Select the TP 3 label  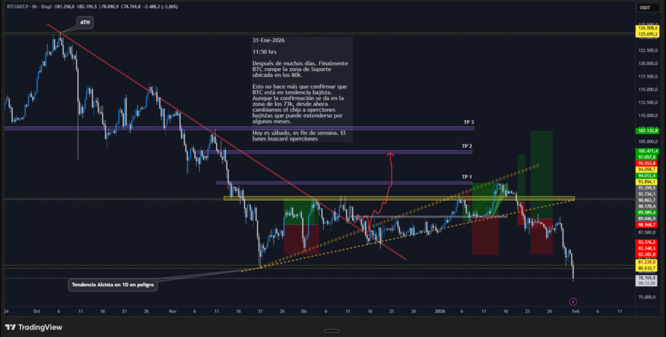click(468, 122)
